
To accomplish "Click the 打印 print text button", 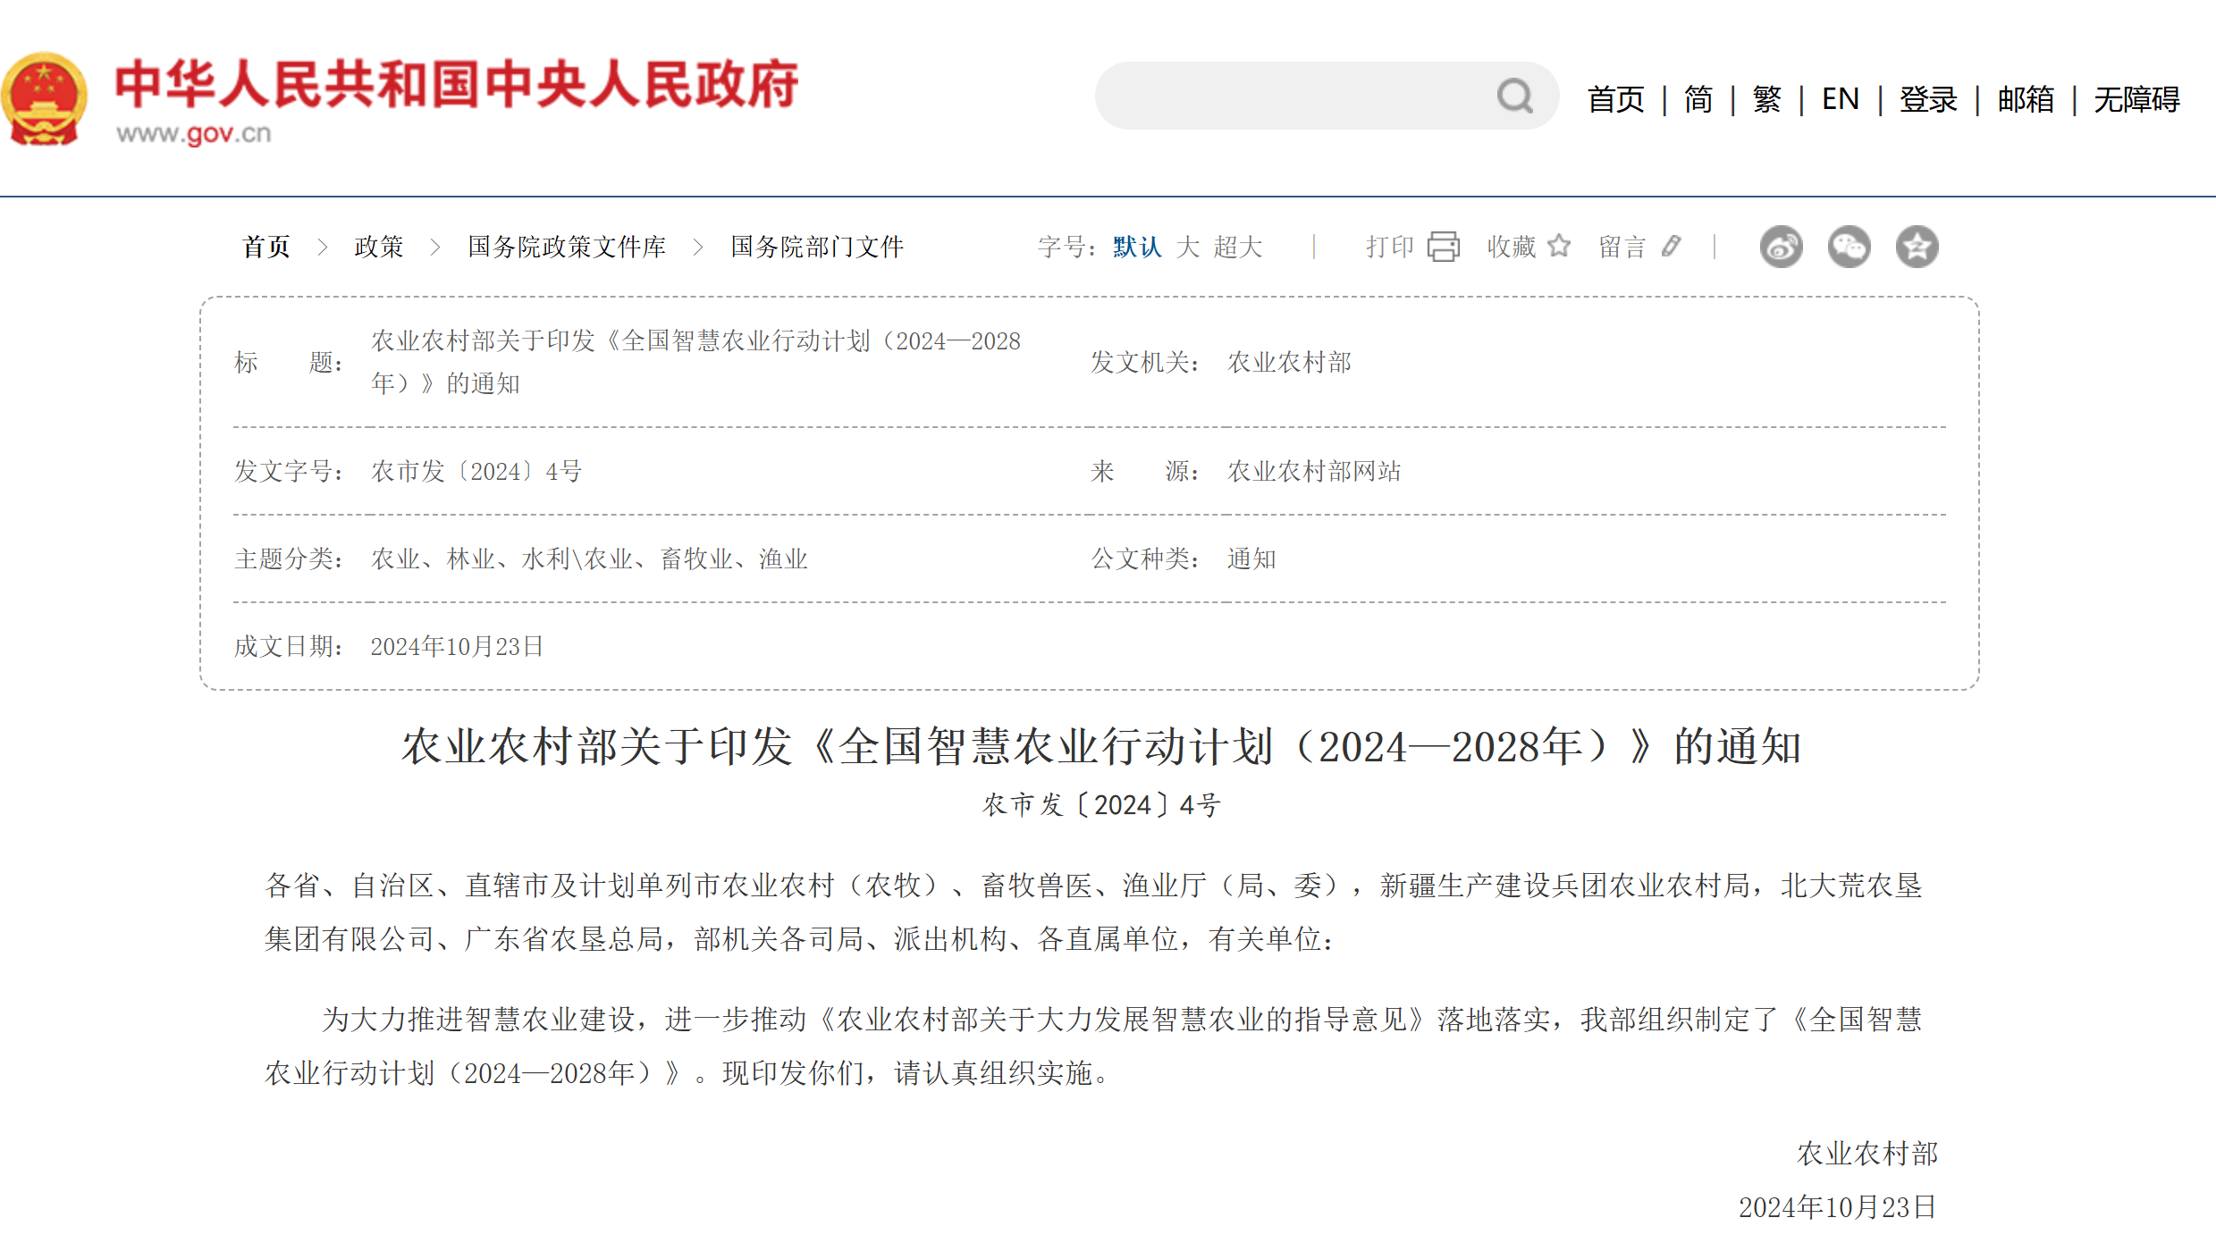I will coord(1390,247).
